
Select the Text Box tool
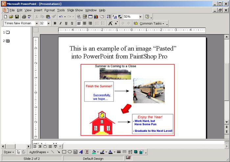pyautogui.click(x=75, y=152)
